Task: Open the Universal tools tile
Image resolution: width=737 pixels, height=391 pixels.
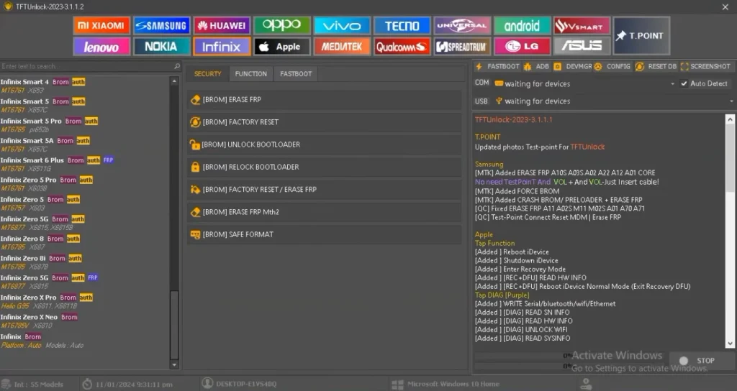Action: pos(462,26)
